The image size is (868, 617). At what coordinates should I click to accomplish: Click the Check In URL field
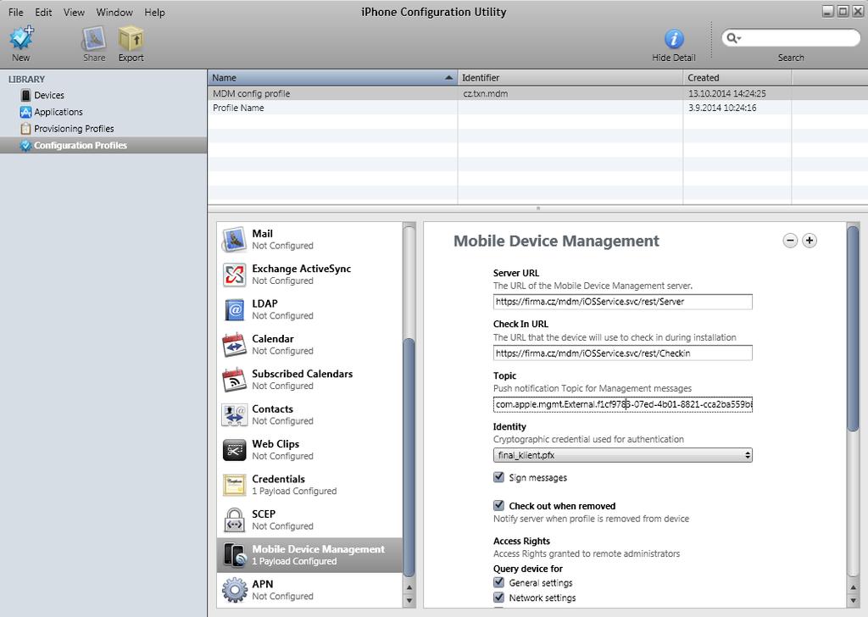coord(622,353)
